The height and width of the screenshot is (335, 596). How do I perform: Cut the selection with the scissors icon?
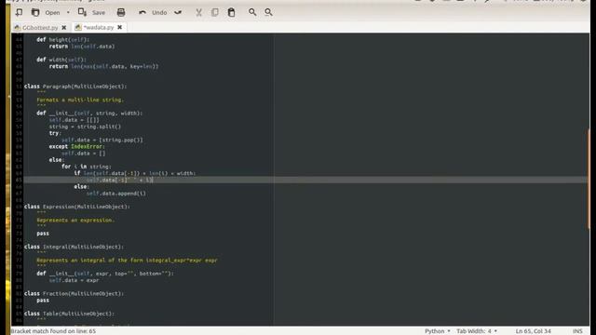click(198, 12)
